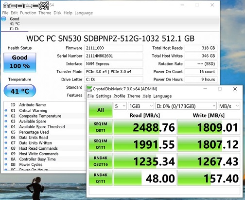Open Disk menu in CrystalDiskInfo

[x=57, y=13]
